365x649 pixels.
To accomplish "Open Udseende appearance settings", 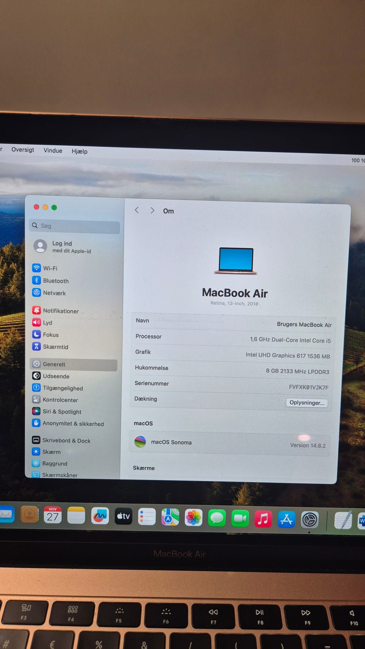I will (51, 376).
